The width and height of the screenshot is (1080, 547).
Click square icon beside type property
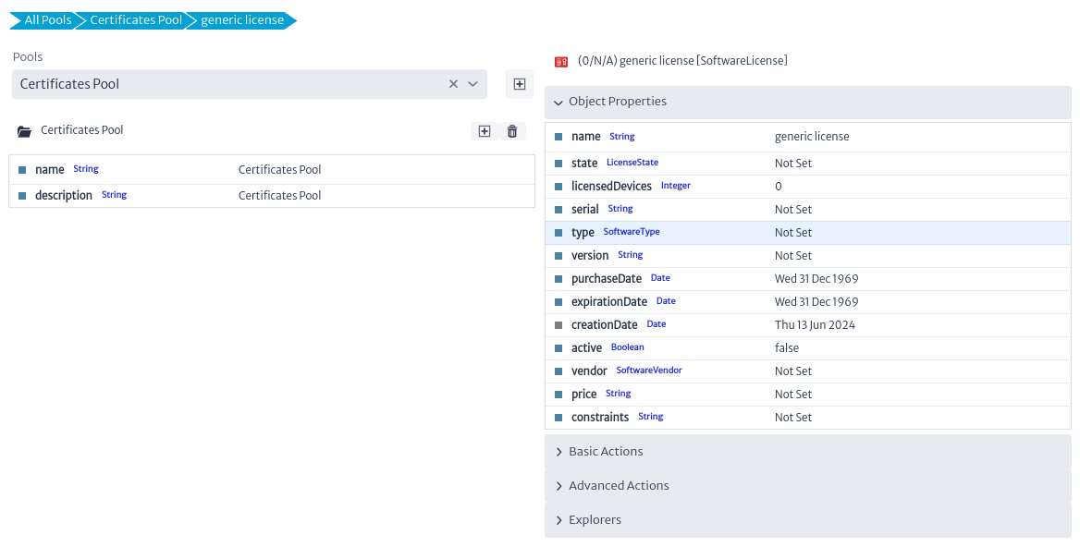558,233
